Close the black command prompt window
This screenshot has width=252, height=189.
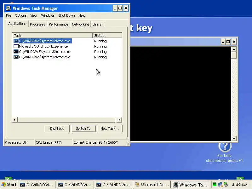[x=234, y=42]
